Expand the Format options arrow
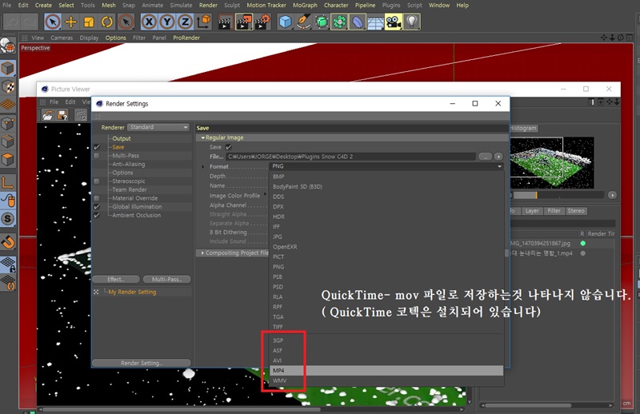Viewport: 640px width, 414px height. pos(202,166)
